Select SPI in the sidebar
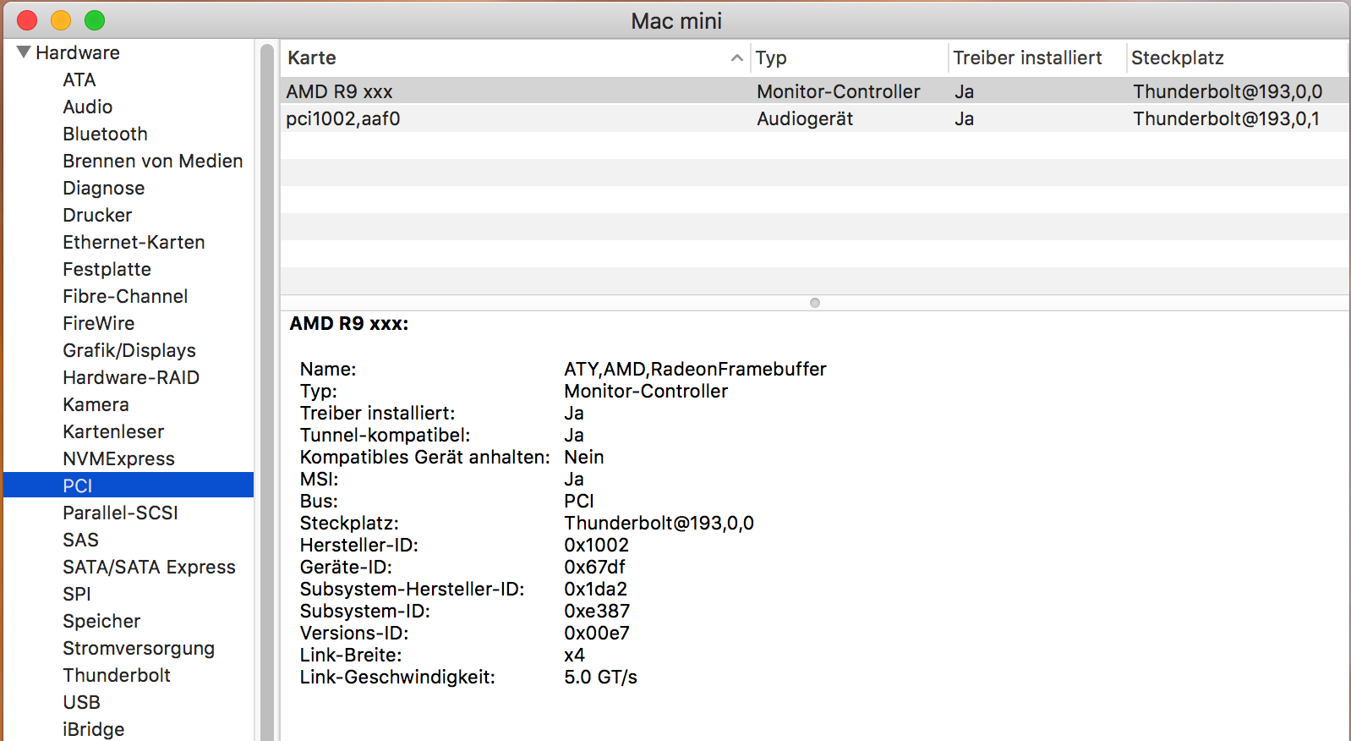 (76, 594)
